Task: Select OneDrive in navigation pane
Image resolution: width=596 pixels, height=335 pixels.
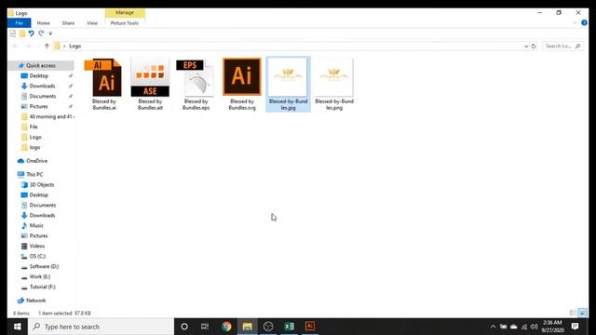Action: pyautogui.click(x=36, y=161)
